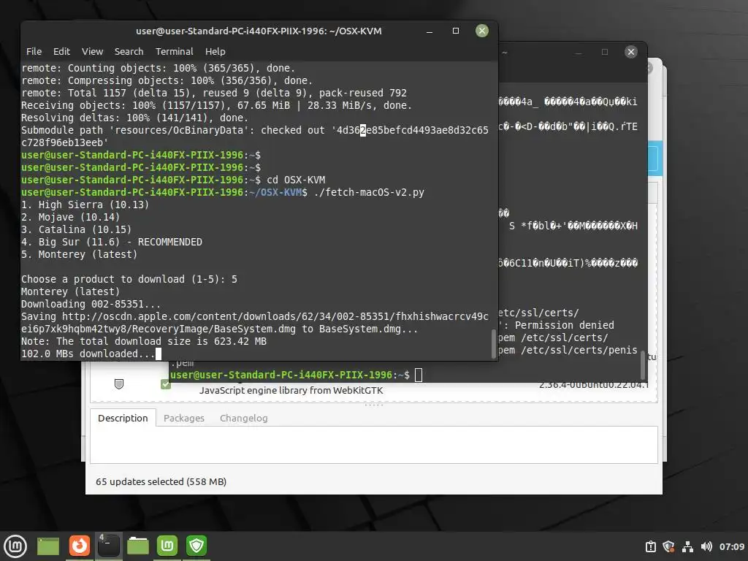Screen dimensions: 748x561
Task: Click the 'Downloading 002-85351...' line
Action: [91, 304]
